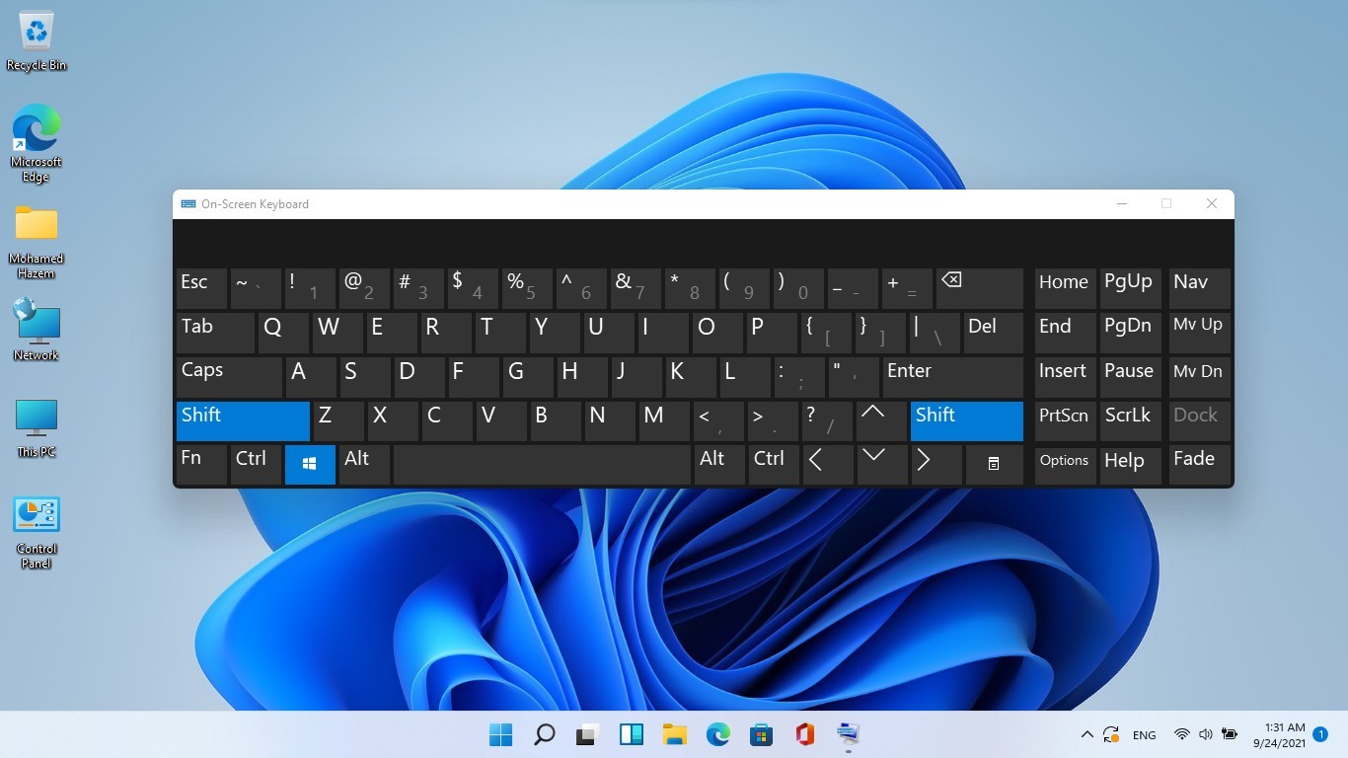Click the Mv Up key
Image resolution: width=1348 pixels, height=758 pixels.
[1199, 333]
